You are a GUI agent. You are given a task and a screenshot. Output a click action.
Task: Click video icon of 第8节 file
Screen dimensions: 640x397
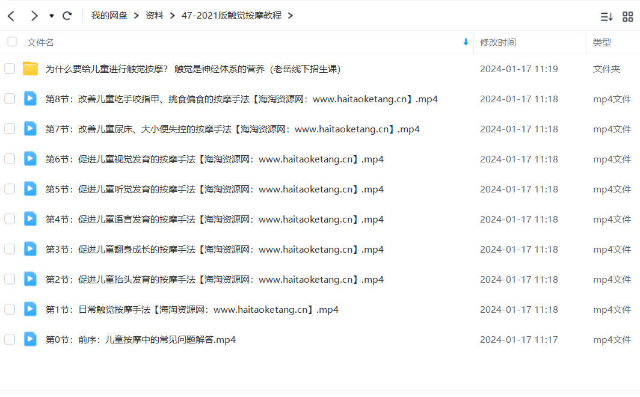(x=30, y=98)
